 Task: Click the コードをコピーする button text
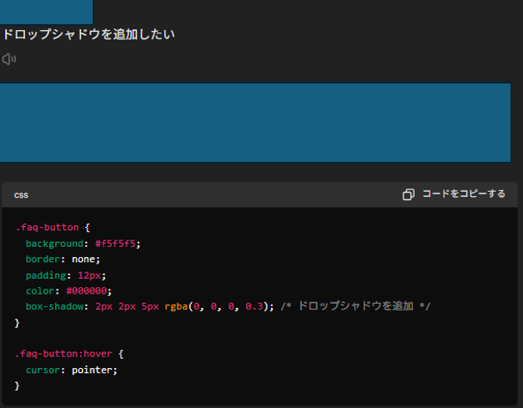point(464,194)
